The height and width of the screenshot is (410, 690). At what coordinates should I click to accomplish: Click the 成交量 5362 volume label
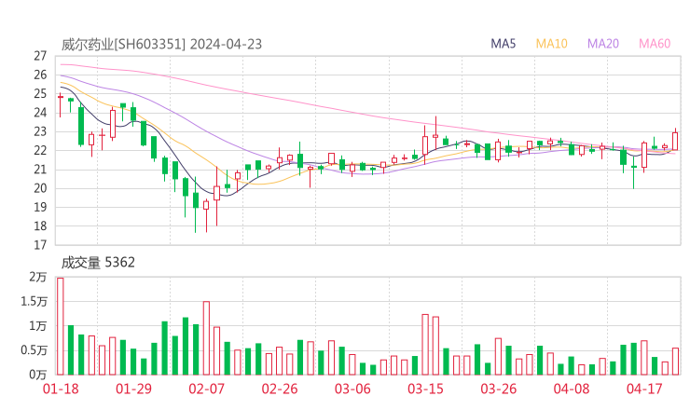[x=98, y=263]
